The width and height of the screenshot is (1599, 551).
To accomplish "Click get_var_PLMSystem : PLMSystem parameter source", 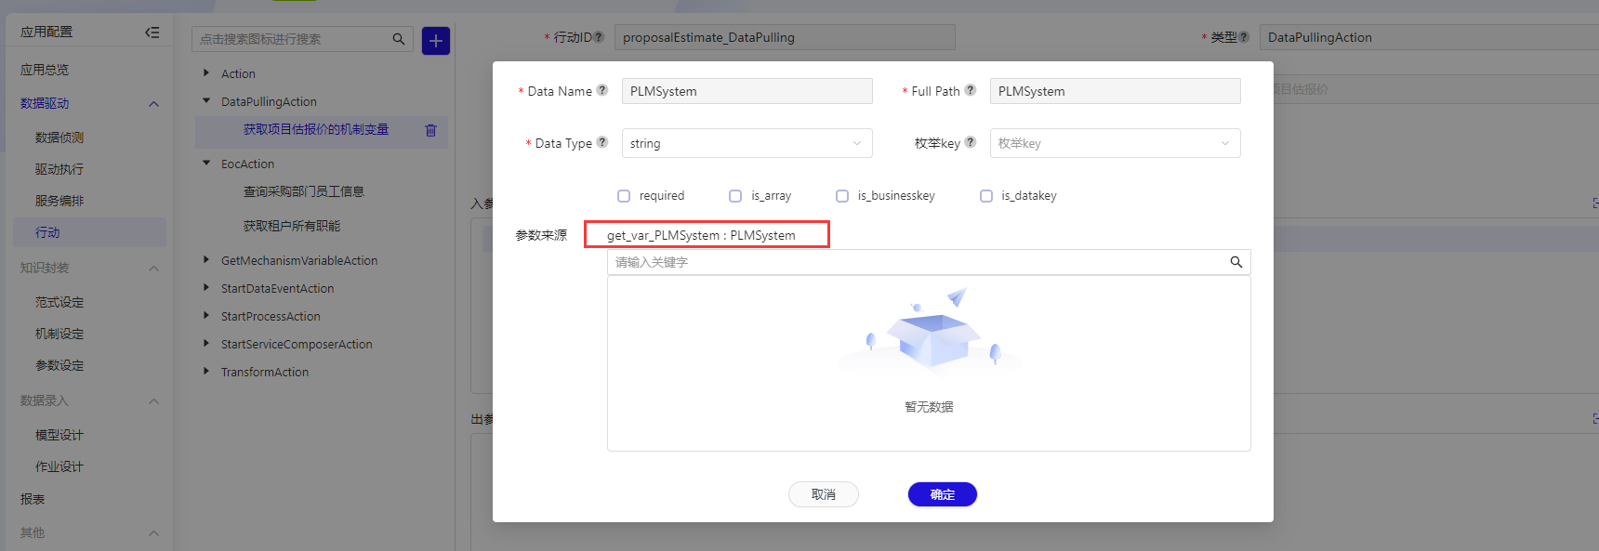I will coord(702,235).
